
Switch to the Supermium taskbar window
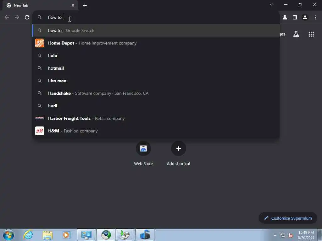[x=106, y=235]
